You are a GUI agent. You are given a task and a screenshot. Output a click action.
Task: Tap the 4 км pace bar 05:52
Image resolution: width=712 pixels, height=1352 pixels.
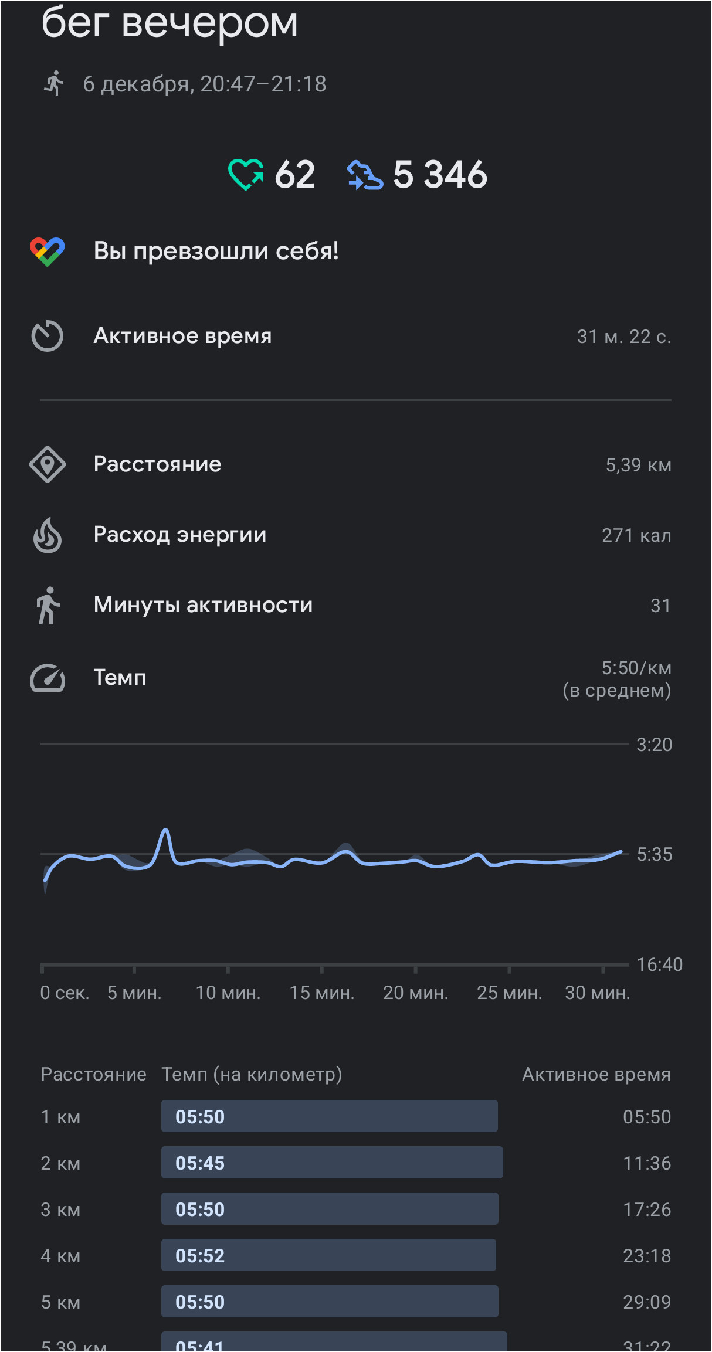point(328,1255)
